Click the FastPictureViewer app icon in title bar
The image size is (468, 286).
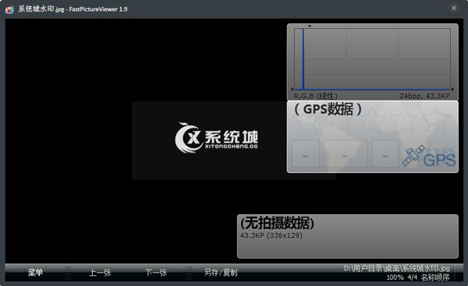[9, 9]
